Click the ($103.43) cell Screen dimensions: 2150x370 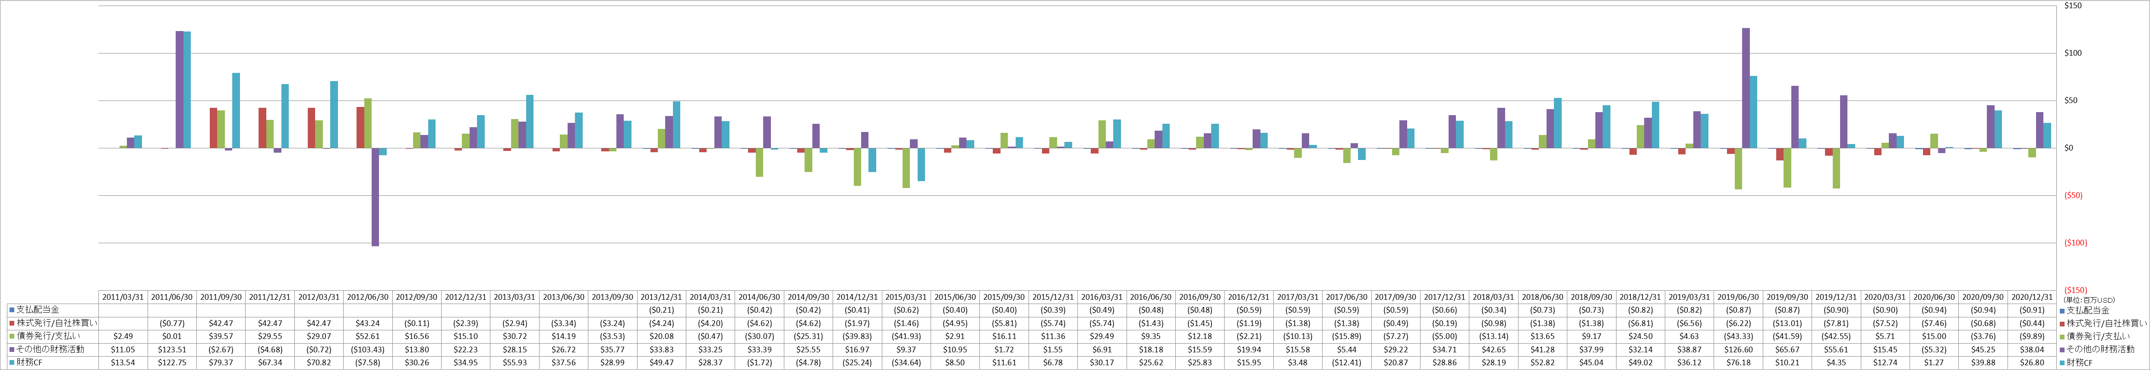pos(367,350)
